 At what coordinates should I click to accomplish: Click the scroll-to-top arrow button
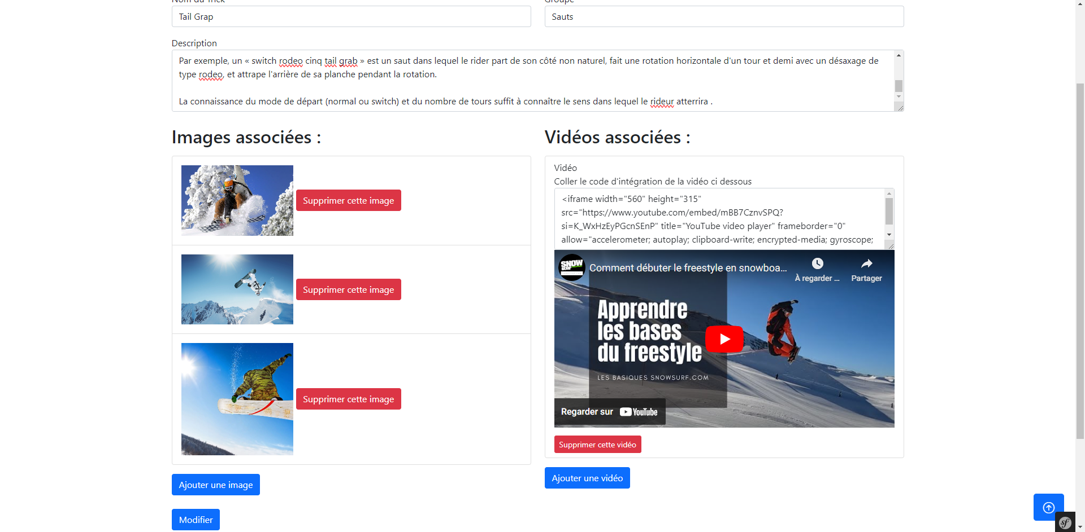[1048, 507]
